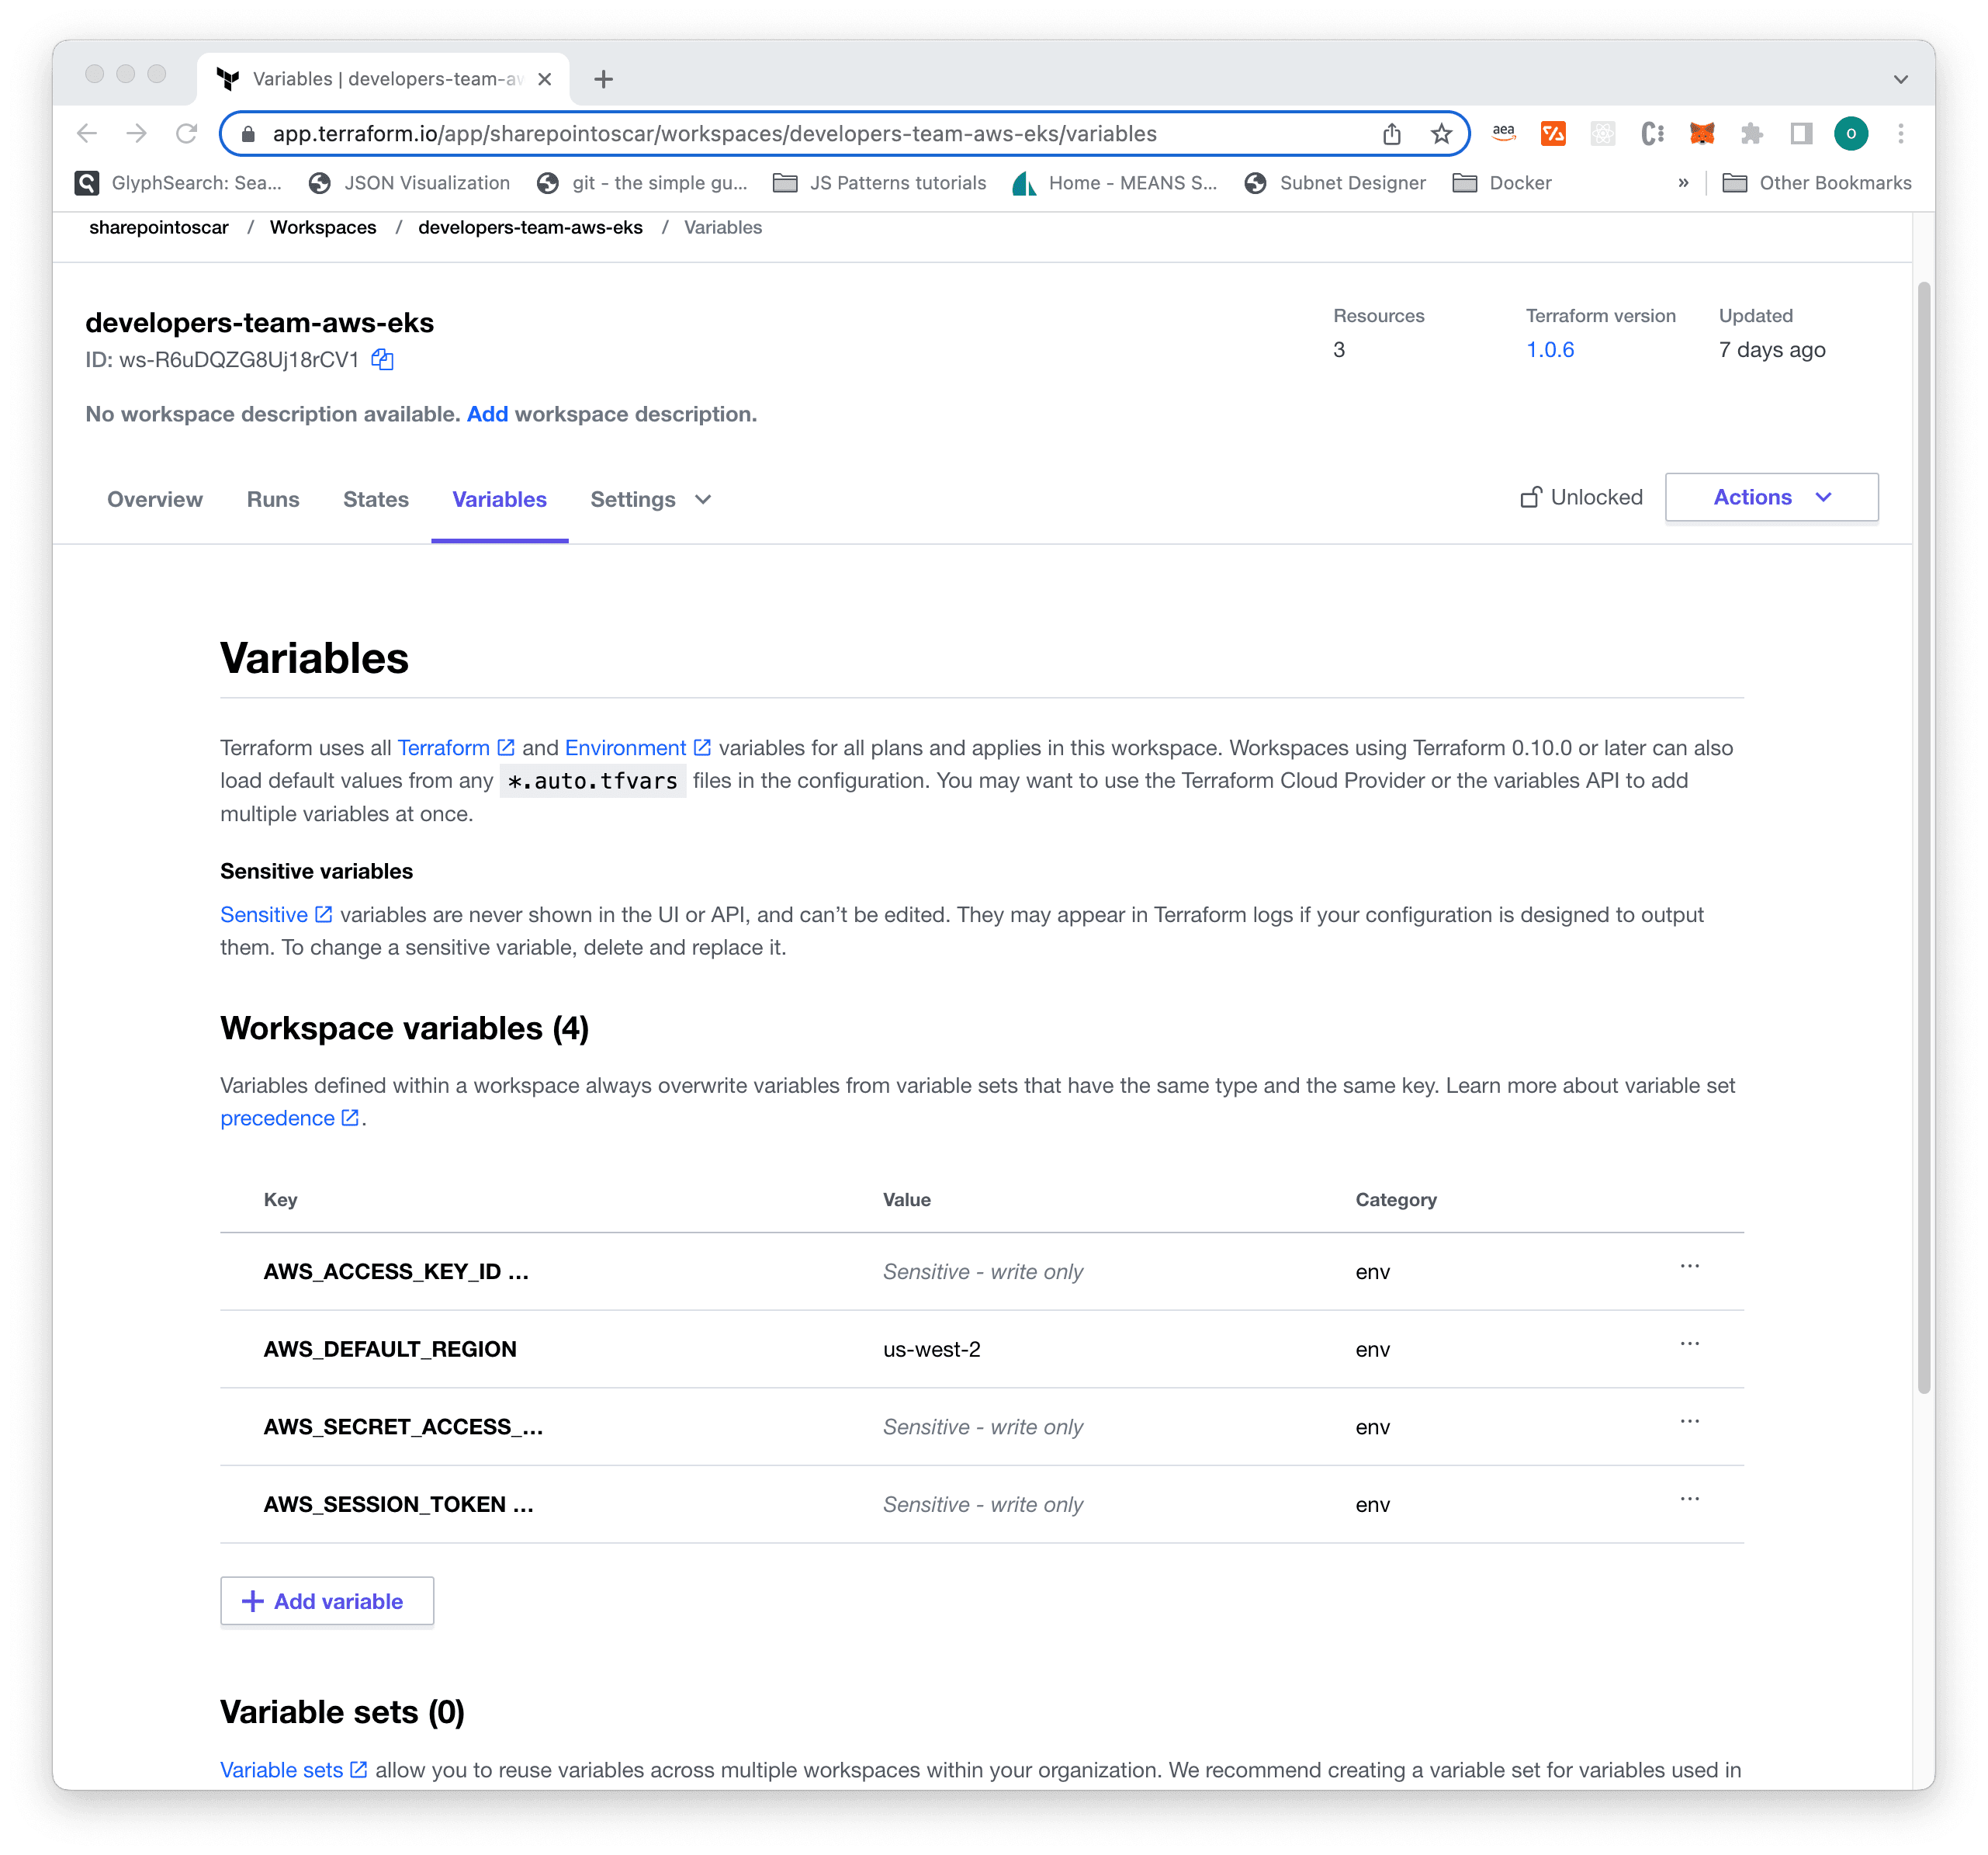The width and height of the screenshot is (1988, 1855).
Task: Switch to the States tab
Action: coord(375,500)
